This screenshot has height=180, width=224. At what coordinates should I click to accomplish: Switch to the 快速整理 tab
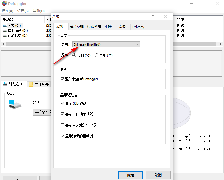coord(94,27)
